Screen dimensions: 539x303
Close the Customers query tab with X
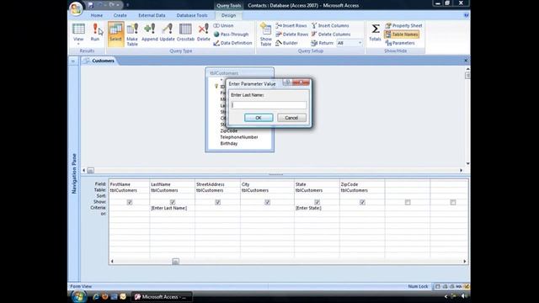coord(466,61)
